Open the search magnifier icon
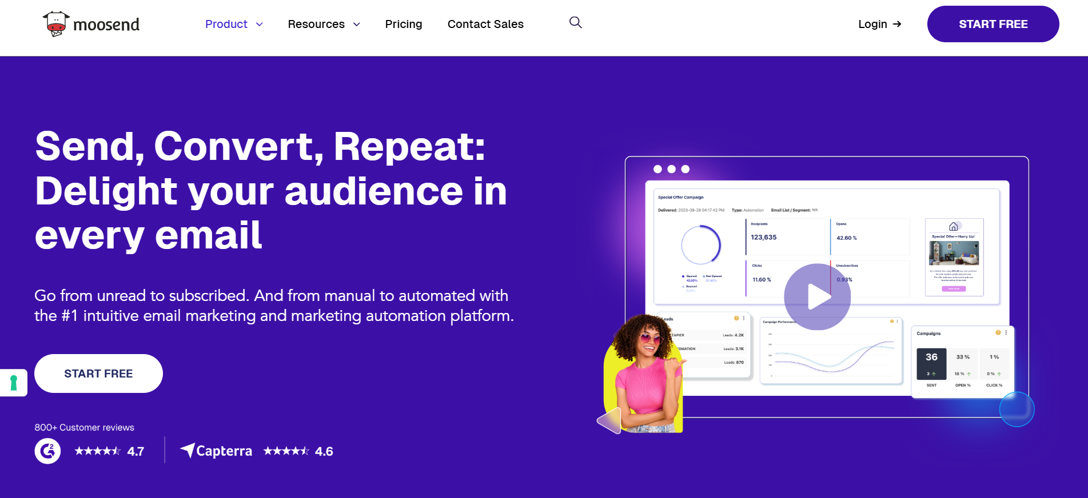The image size is (1088, 498). pos(575,22)
